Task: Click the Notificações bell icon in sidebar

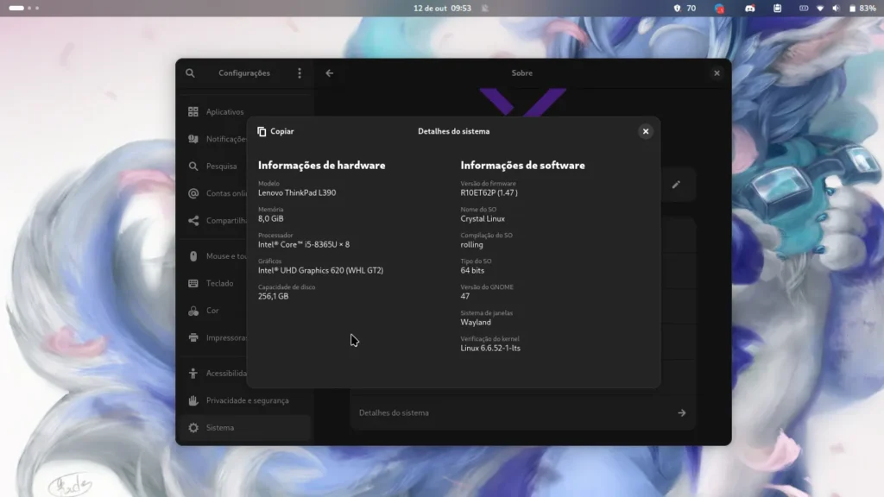Action: click(193, 139)
